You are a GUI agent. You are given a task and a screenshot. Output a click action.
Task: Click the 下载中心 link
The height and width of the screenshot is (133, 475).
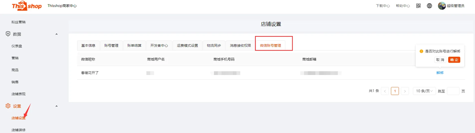coord(383,6)
